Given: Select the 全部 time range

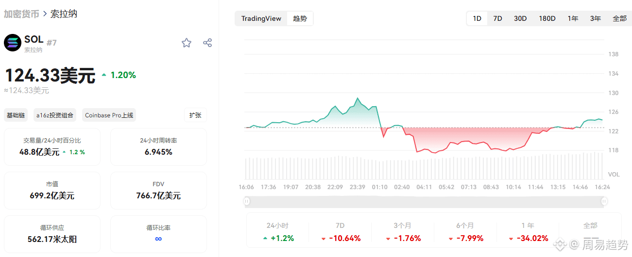Looking at the screenshot, I should pos(619,18).
